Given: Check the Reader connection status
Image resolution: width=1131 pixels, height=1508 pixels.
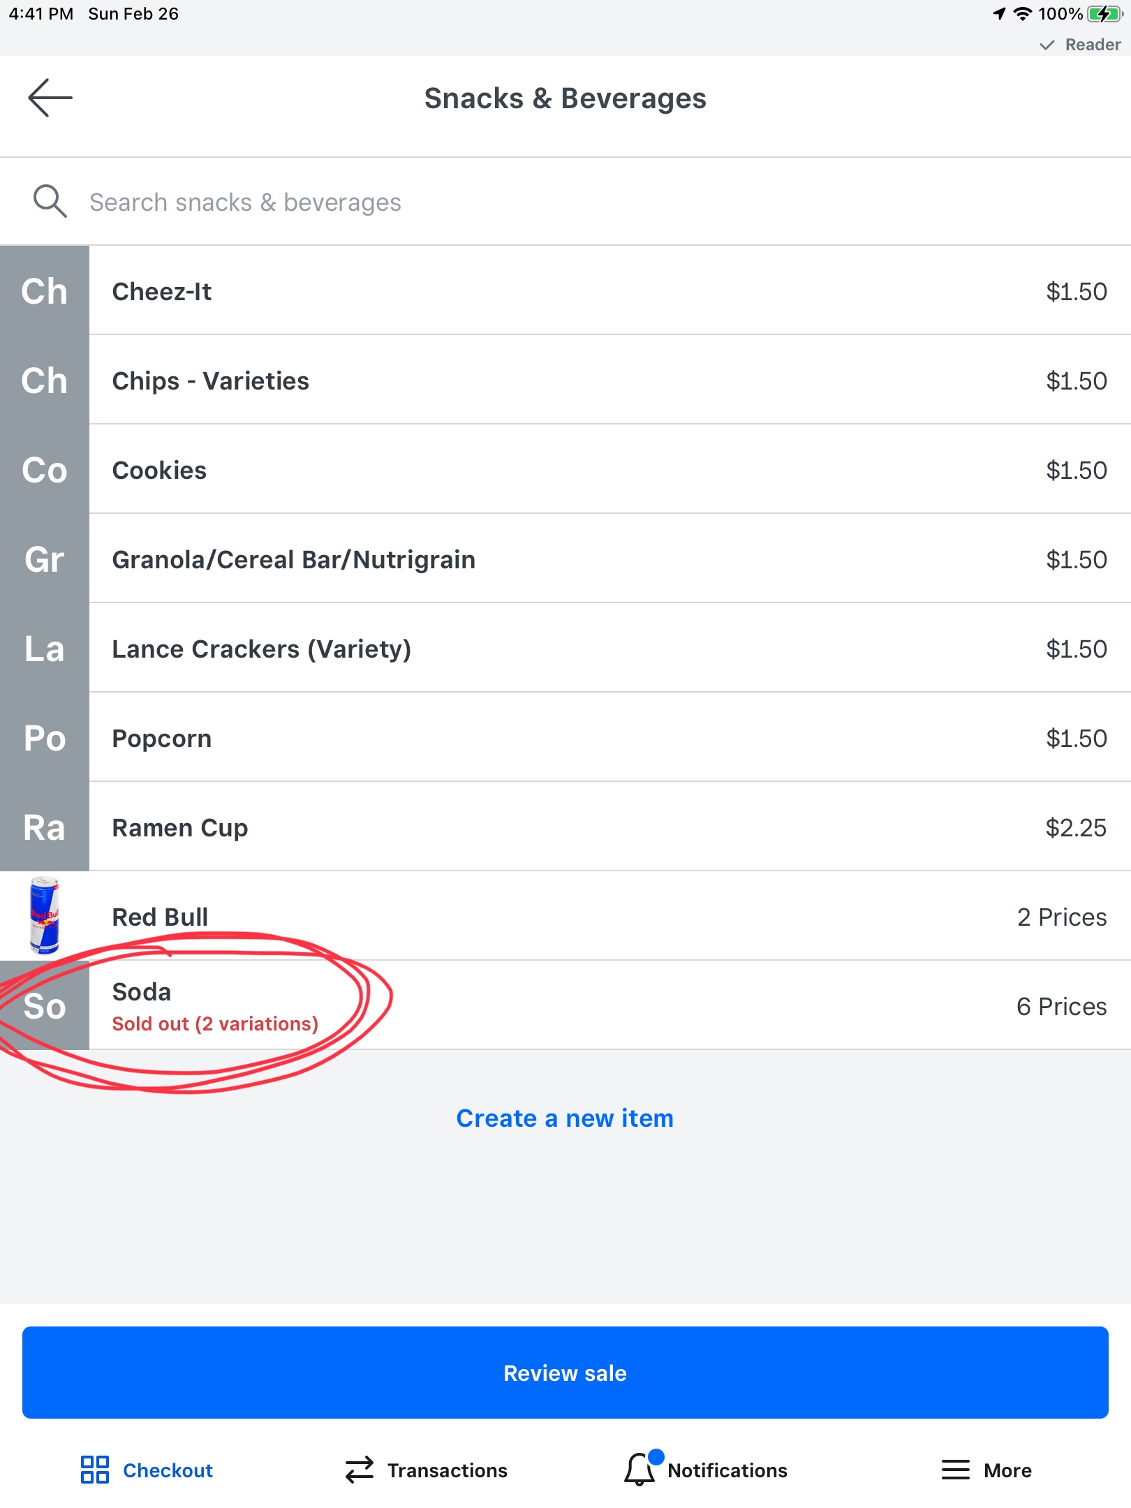Looking at the screenshot, I should point(1079,45).
